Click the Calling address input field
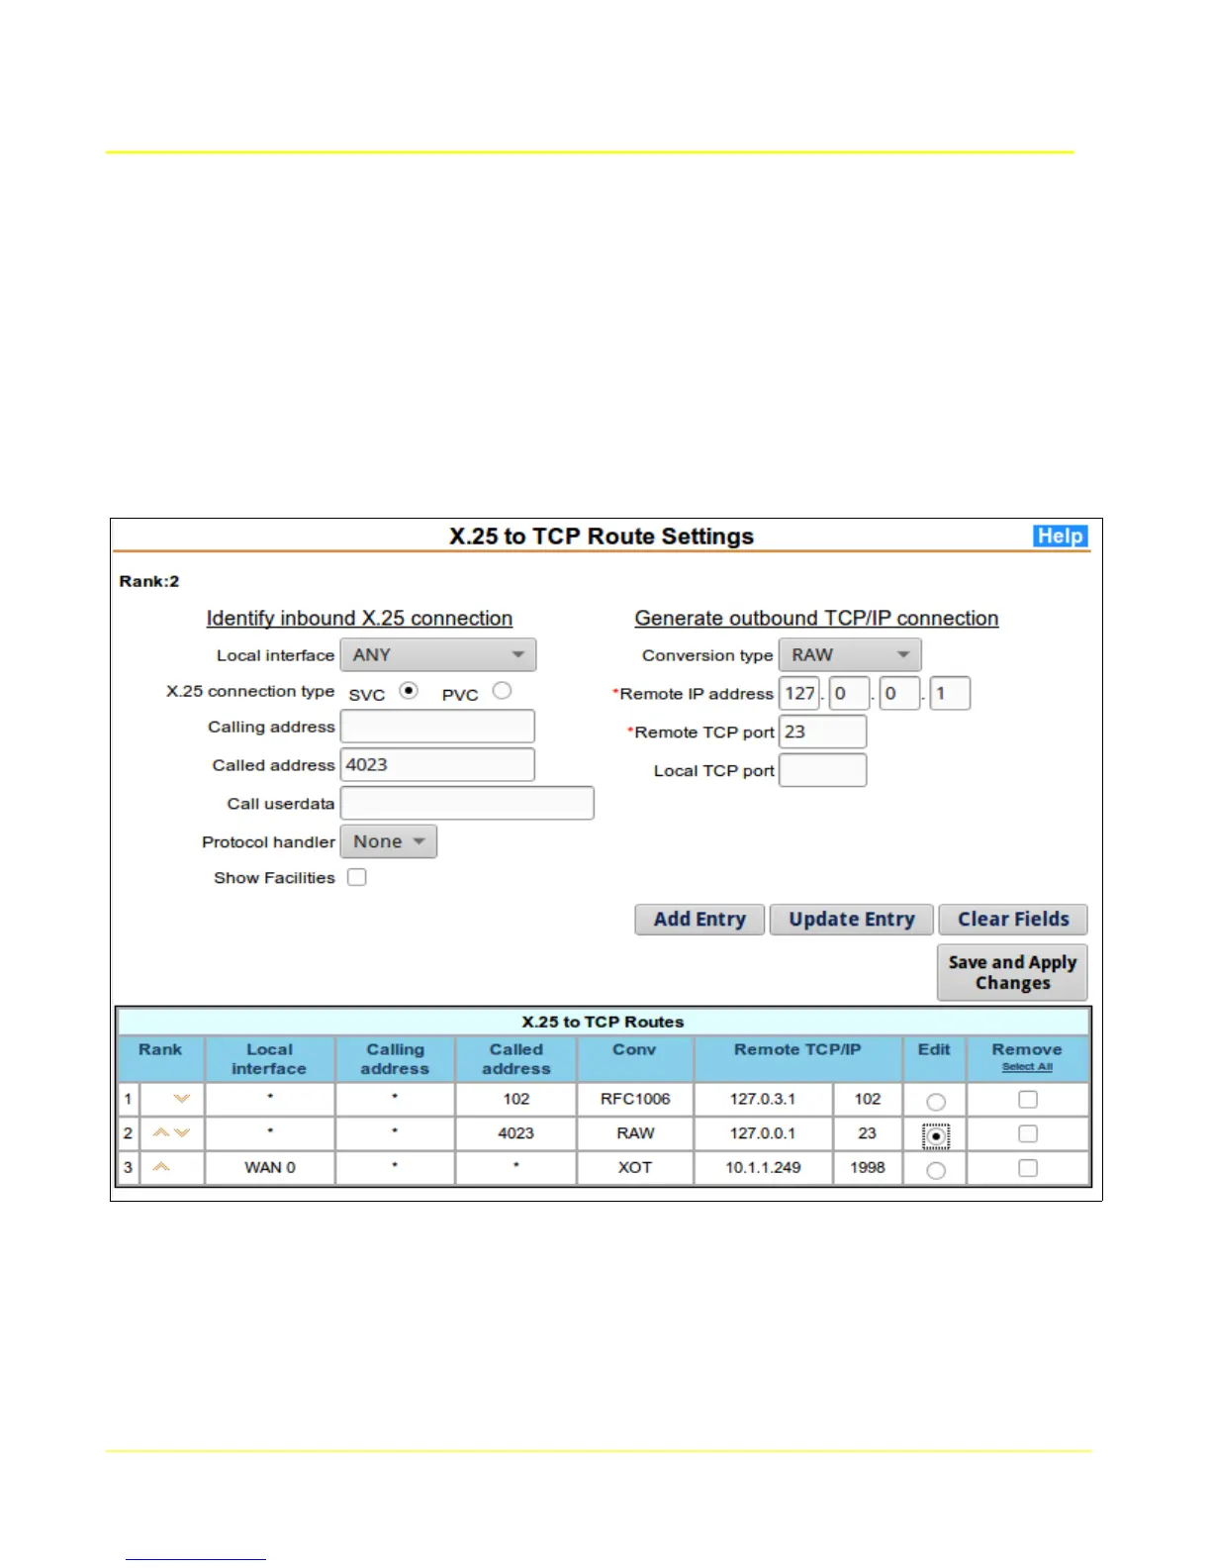 click(x=437, y=726)
